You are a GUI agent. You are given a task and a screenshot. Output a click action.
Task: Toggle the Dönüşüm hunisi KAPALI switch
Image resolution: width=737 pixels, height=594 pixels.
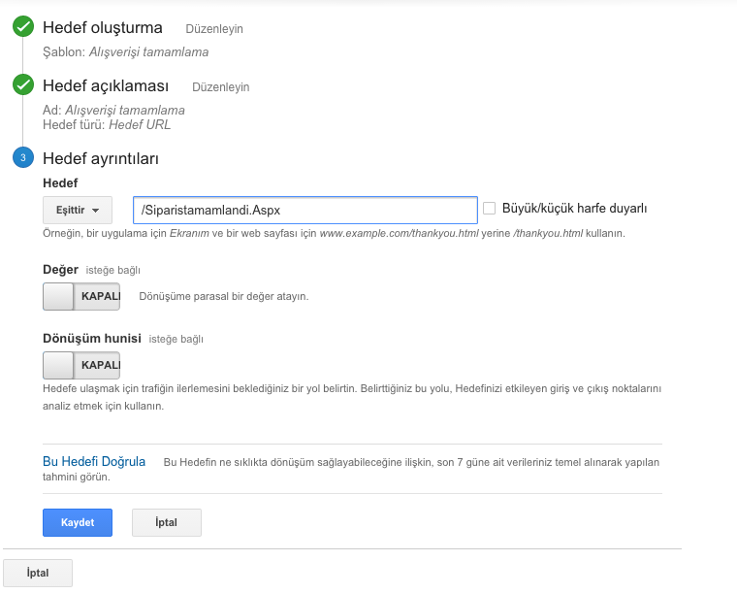[x=81, y=366]
